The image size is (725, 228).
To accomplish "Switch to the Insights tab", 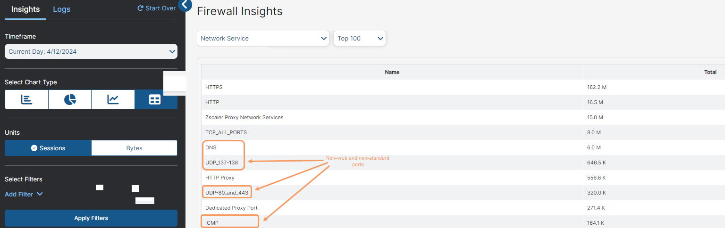I will [25, 9].
